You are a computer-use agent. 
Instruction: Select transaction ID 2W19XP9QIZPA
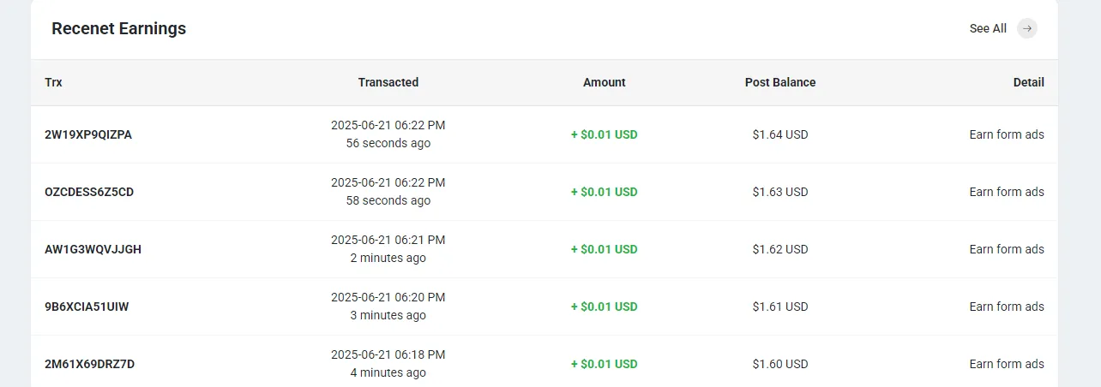tap(88, 134)
